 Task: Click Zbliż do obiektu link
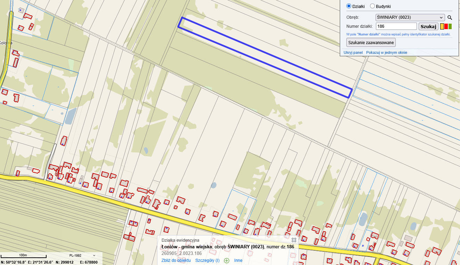pos(176,260)
